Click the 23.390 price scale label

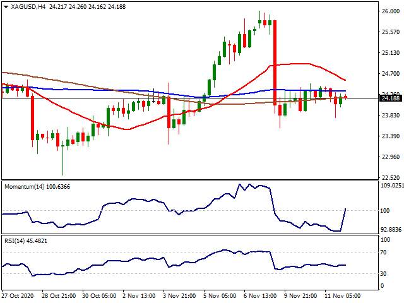pos(391,136)
